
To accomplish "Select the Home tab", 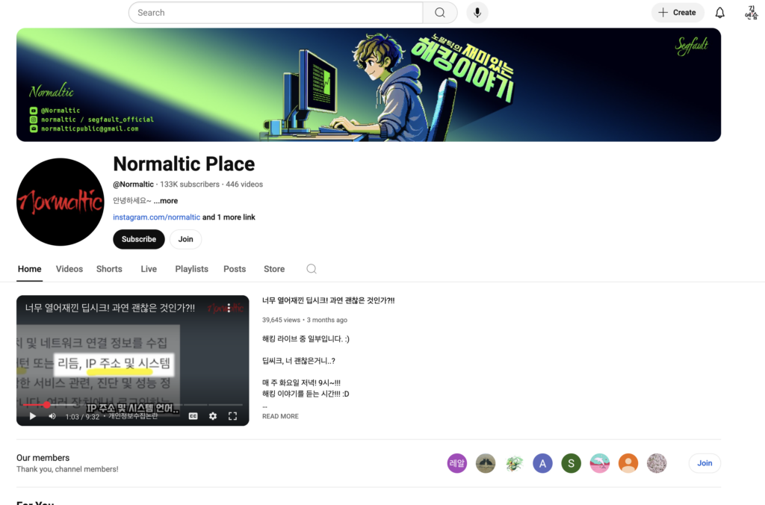I will coord(30,269).
